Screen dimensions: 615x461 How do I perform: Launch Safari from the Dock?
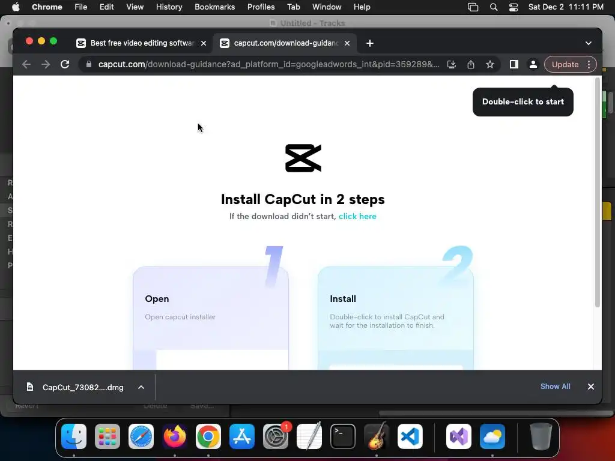pyautogui.click(x=141, y=436)
